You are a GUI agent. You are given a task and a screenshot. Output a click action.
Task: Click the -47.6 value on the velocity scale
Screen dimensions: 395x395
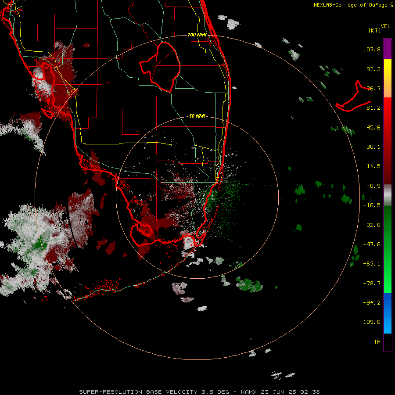(372, 244)
